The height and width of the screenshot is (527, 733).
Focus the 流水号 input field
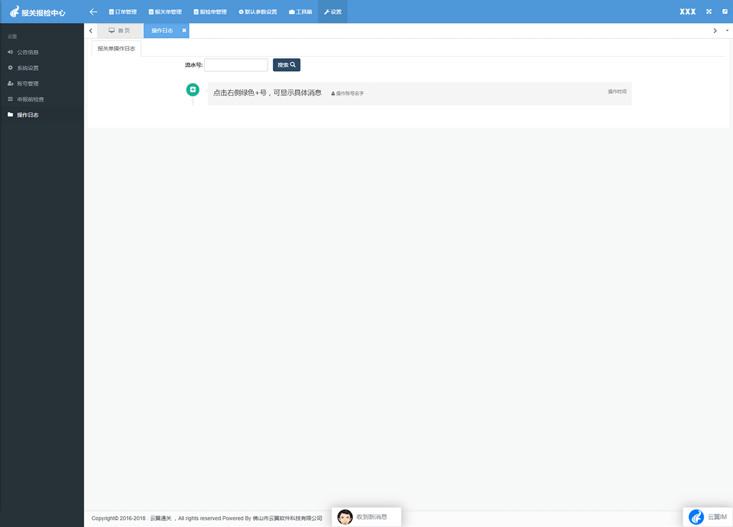pyautogui.click(x=236, y=65)
